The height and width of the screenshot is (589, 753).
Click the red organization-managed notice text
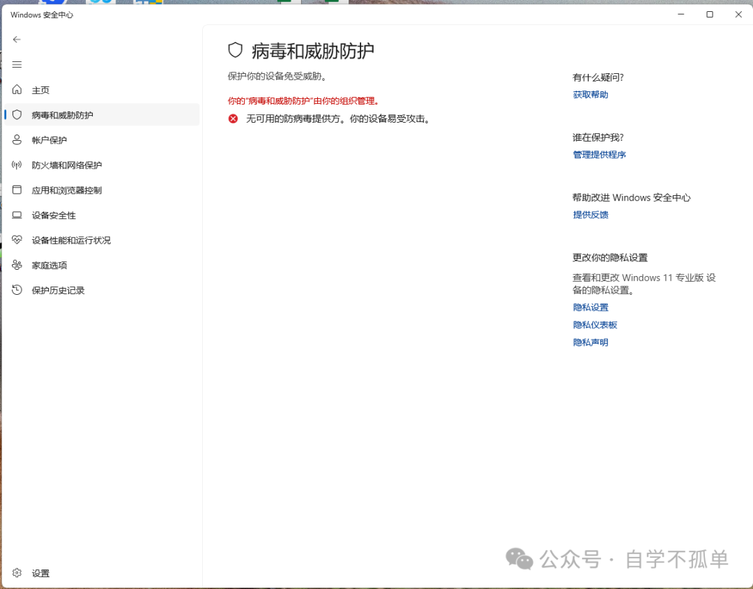pyautogui.click(x=305, y=101)
